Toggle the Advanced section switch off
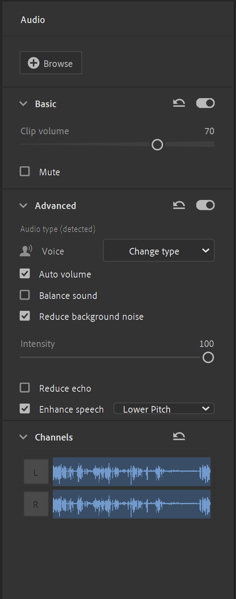The image size is (236, 599). pyautogui.click(x=205, y=205)
